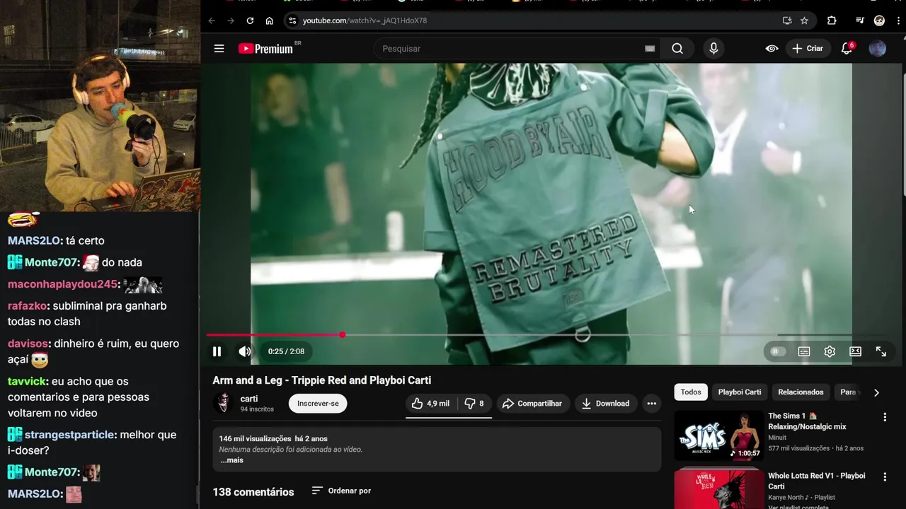Click the video title Arm and a Leg
This screenshot has height=509, width=906.
pyautogui.click(x=321, y=380)
